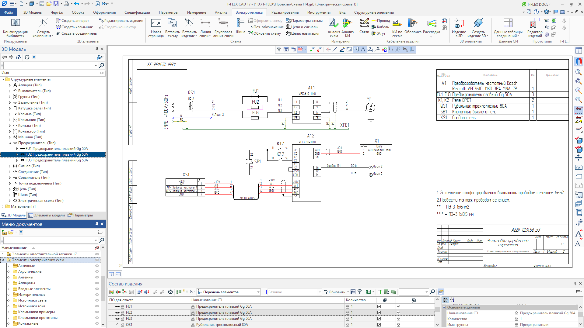
Task: Click search input in Меню документов panel
Action: pos(49,240)
